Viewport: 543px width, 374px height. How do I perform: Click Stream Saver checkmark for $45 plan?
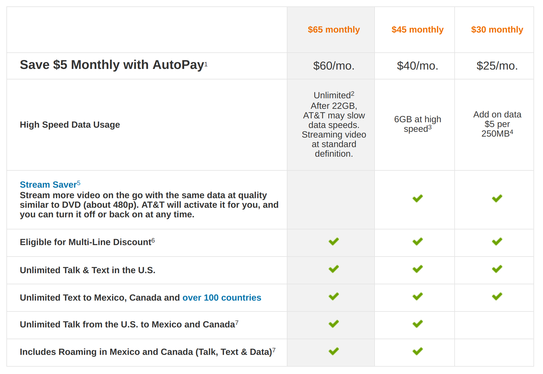[x=417, y=198]
